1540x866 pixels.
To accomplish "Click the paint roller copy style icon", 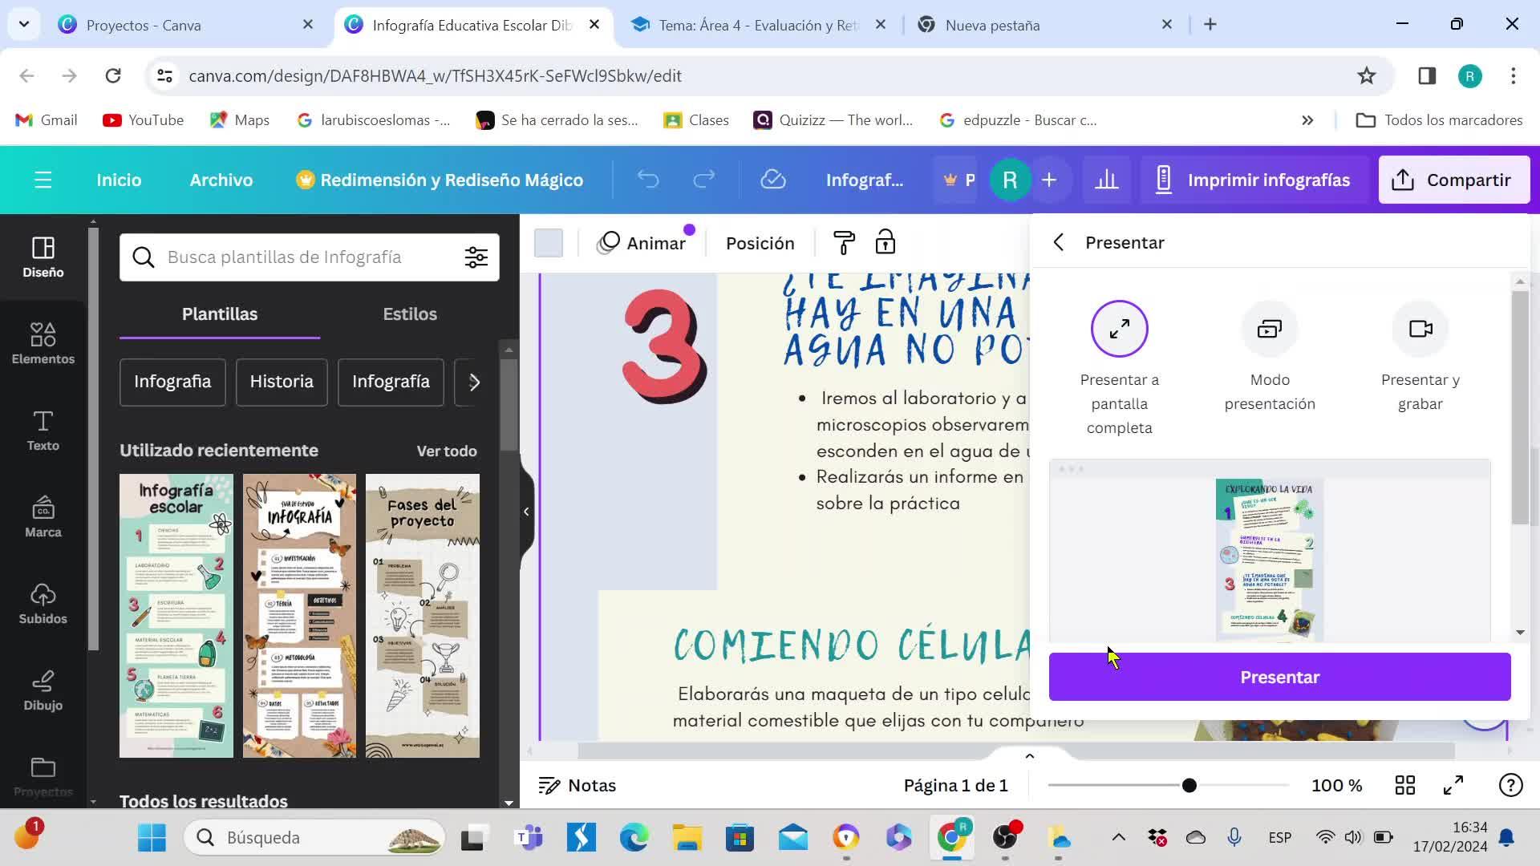I will [844, 242].
